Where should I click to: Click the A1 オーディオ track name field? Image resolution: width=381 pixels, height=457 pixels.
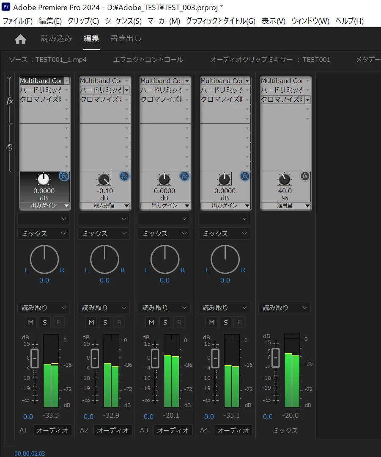[x=52, y=430]
